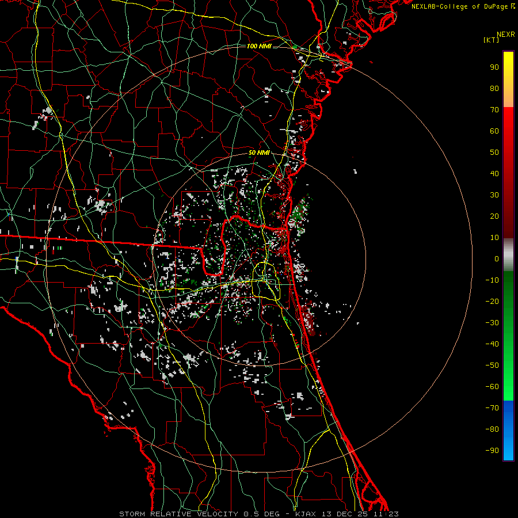Click the 40 knots scale label
The image size is (518, 518).
coord(494,173)
